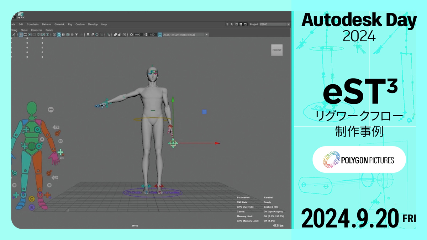Screen dimensions: 427x240
Task: Click the four-pane layout icon top right
Action: click(241, 24)
